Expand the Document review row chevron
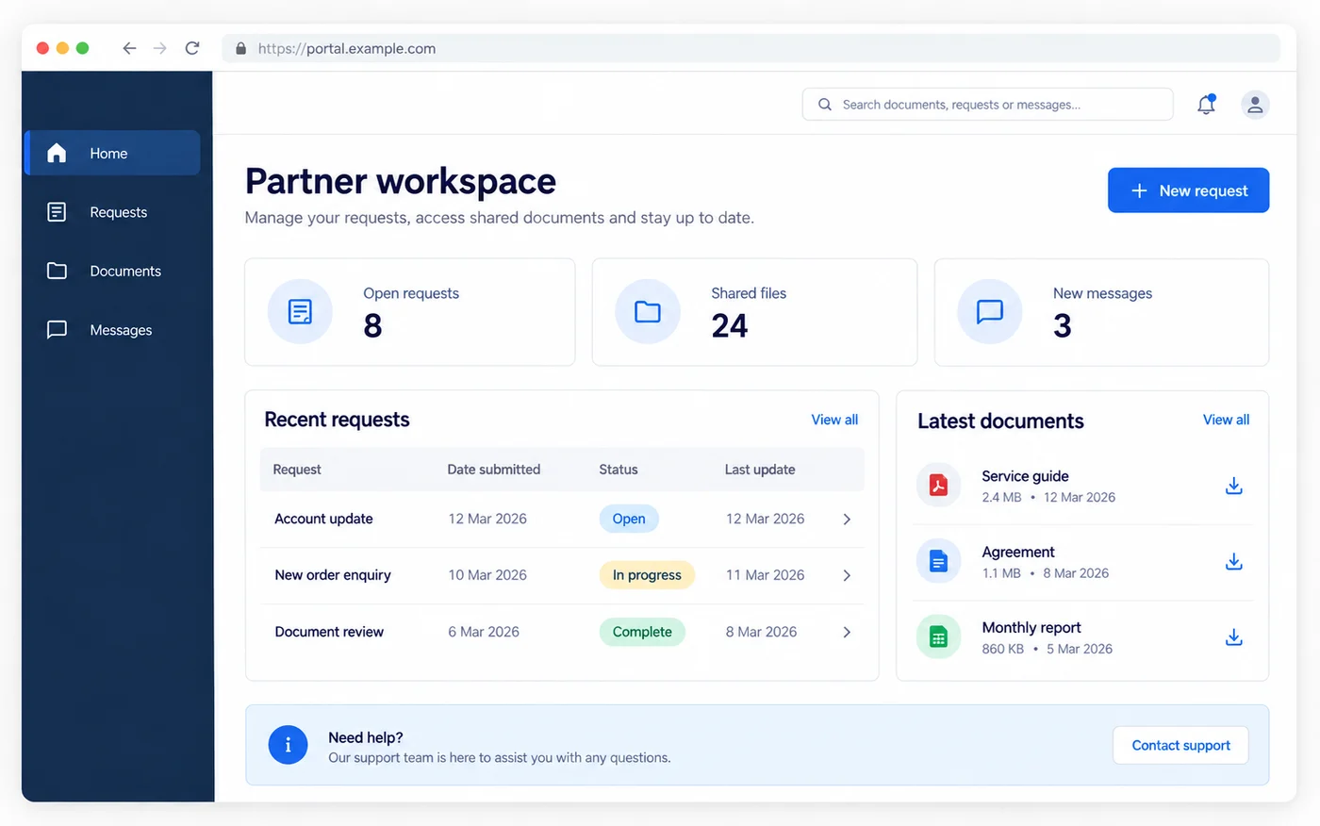1320x826 pixels. 847,632
